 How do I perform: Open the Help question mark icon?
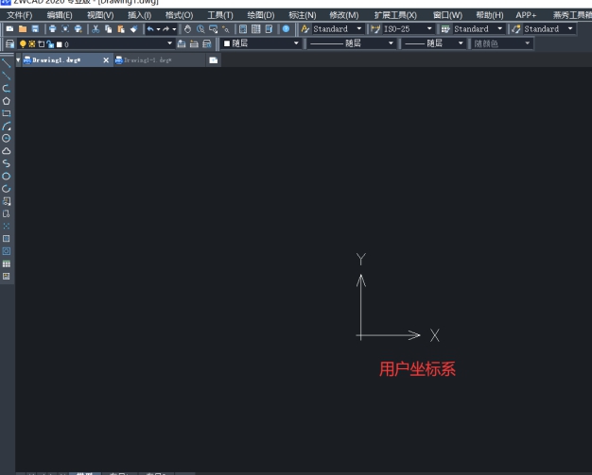(287, 29)
